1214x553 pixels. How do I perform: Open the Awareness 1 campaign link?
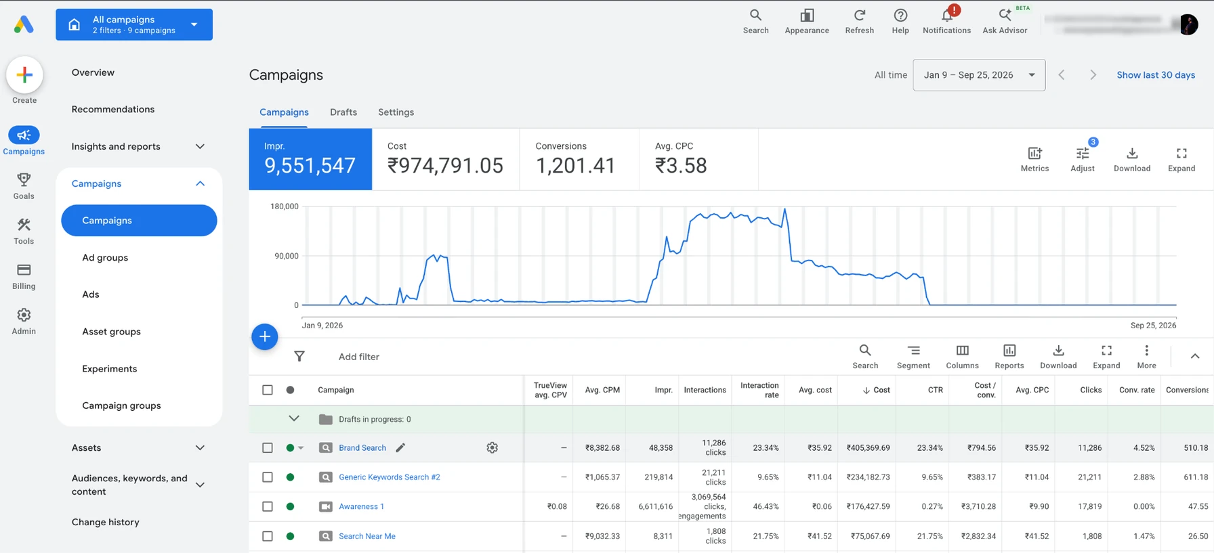coord(361,506)
